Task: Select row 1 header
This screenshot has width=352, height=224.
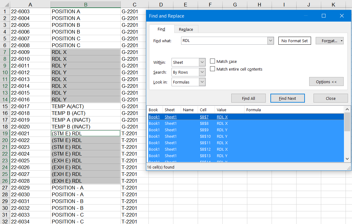Action: pyautogui.click(x=5, y=11)
